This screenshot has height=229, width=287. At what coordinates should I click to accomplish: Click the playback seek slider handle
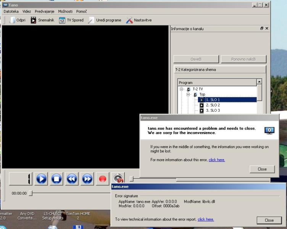coord(31,193)
